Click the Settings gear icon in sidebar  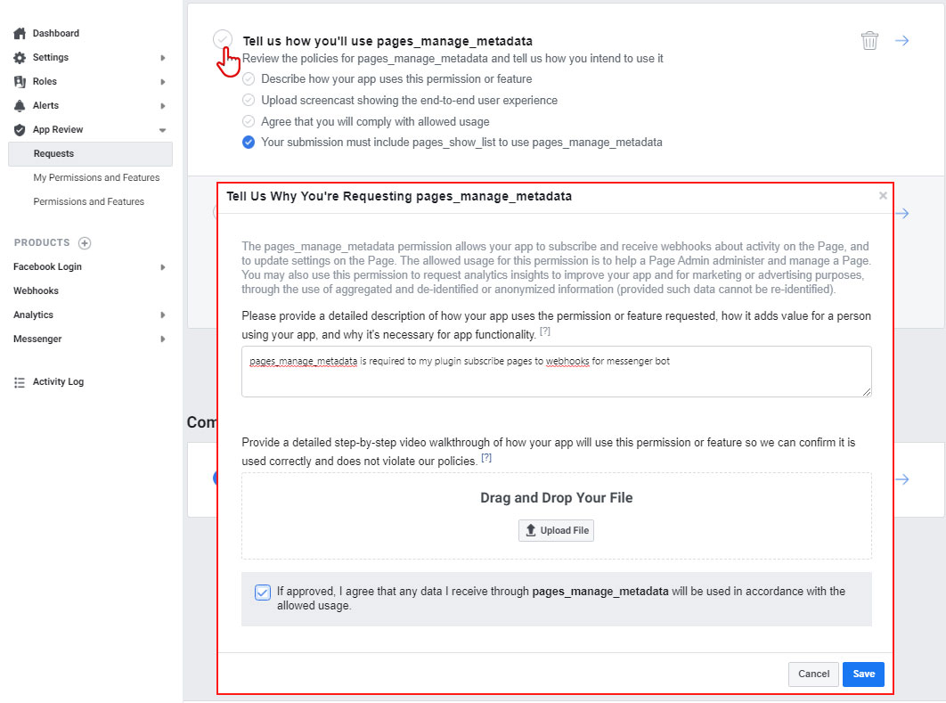[x=20, y=57]
